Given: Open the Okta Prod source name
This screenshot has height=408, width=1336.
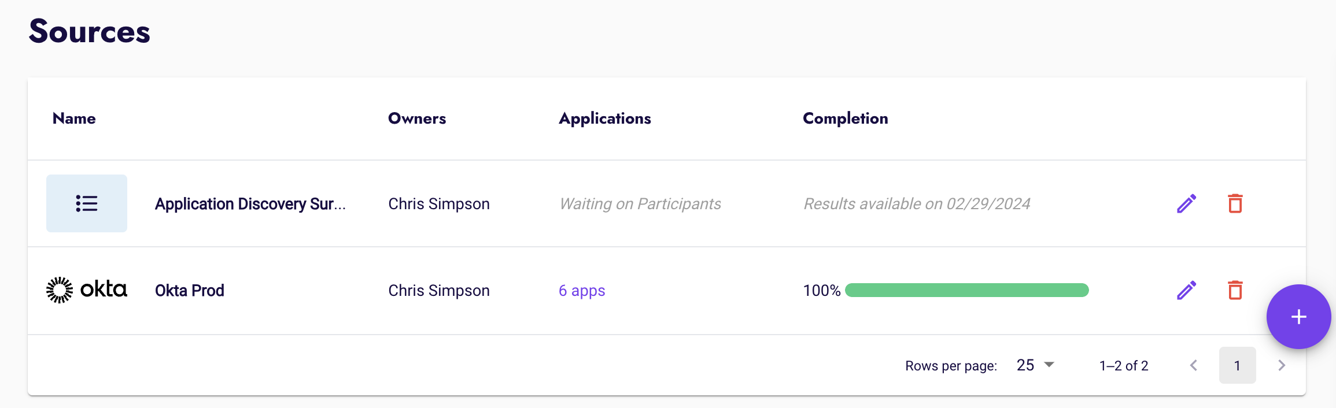Looking at the screenshot, I should [190, 291].
